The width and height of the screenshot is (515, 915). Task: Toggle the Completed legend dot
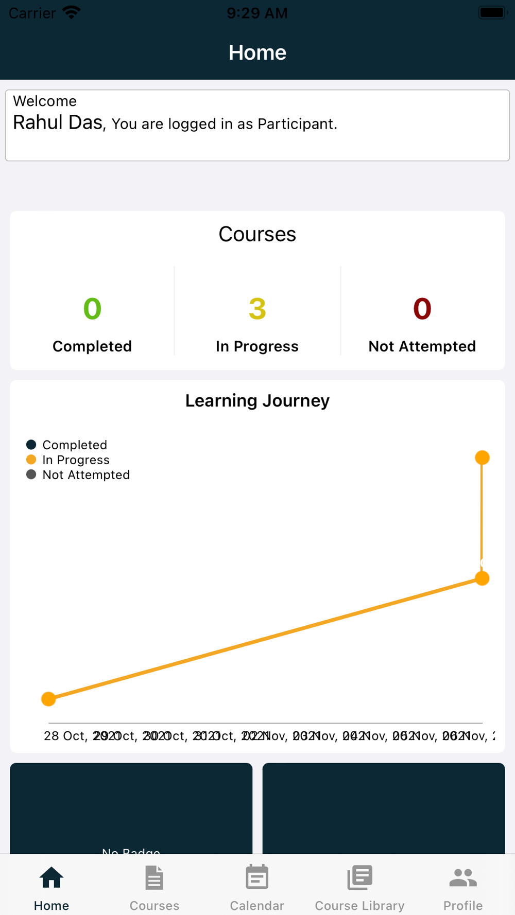(x=31, y=445)
